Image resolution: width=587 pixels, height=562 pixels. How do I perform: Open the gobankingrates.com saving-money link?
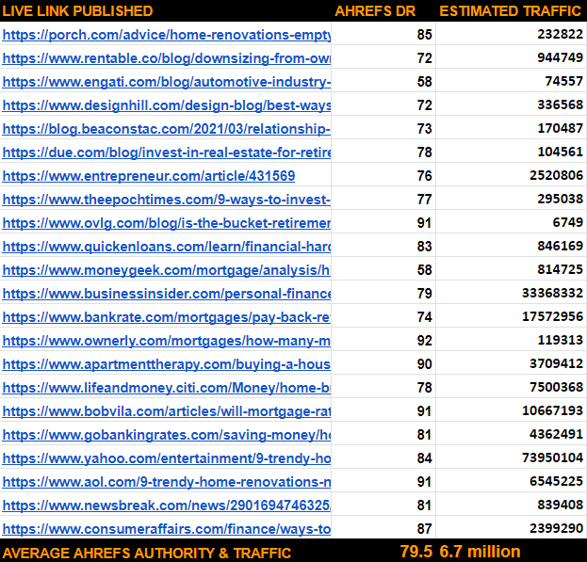coord(167,435)
